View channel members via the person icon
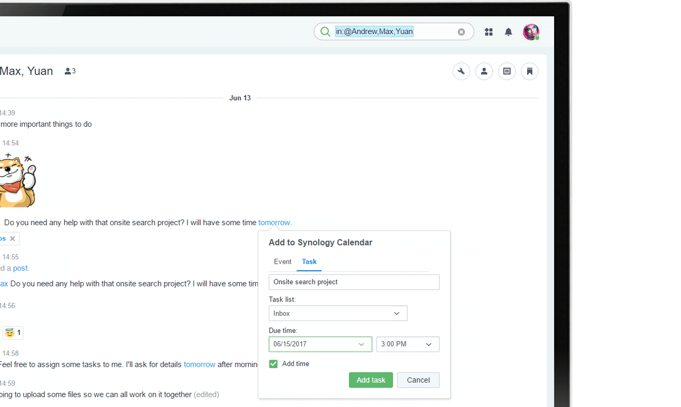 484,71
